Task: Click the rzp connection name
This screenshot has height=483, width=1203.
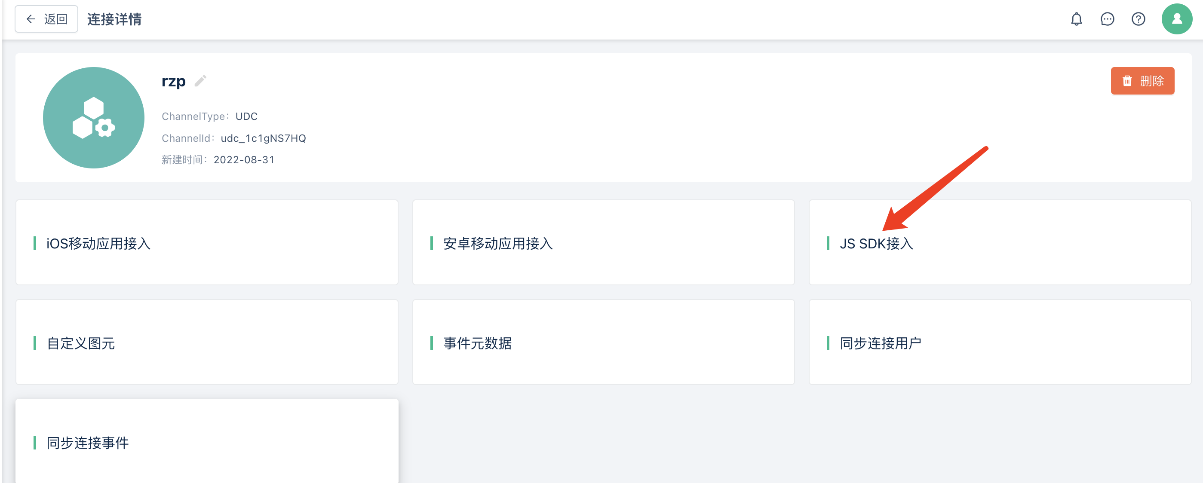Action: point(173,81)
